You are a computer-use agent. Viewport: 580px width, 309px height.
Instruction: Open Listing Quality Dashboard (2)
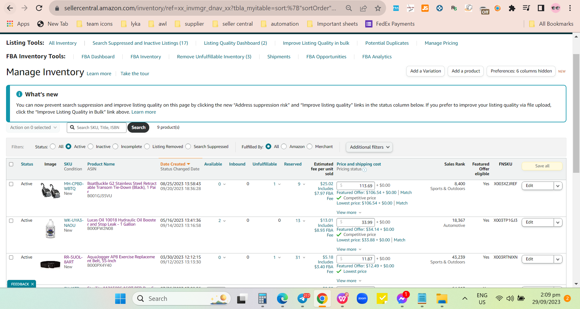(x=235, y=43)
